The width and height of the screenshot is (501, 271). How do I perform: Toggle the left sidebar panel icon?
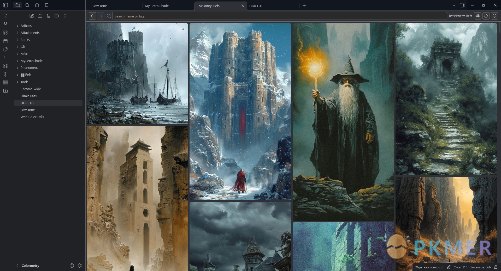coord(5,5)
